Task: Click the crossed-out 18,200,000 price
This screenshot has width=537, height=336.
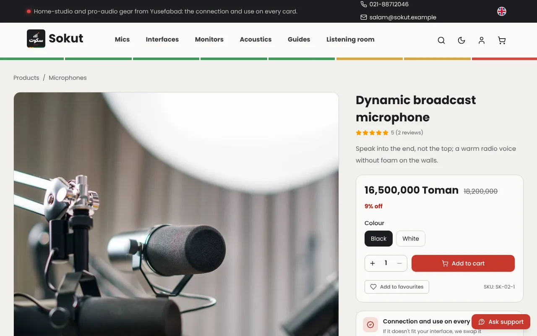Action: pyautogui.click(x=480, y=191)
